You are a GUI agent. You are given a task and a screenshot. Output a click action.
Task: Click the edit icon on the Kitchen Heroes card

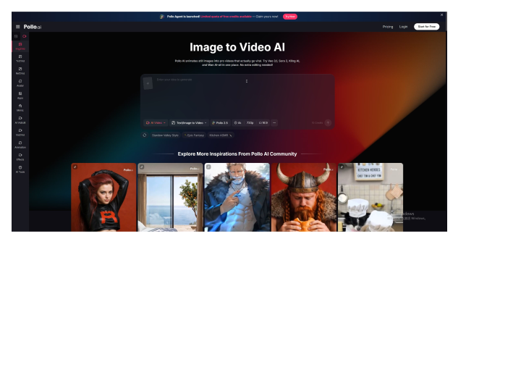(342, 167)
